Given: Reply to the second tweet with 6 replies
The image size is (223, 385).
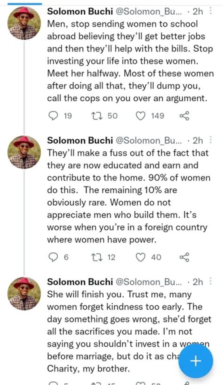Looking at the screenshot, I should click(54, 257).
